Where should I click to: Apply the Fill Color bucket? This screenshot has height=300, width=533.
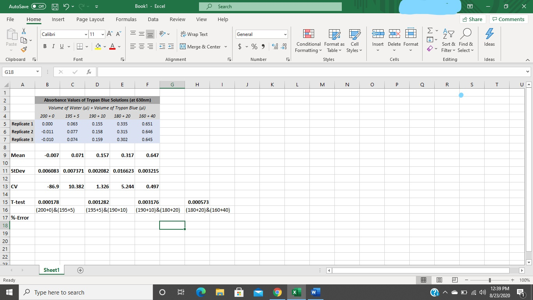(x=99, y=46)
